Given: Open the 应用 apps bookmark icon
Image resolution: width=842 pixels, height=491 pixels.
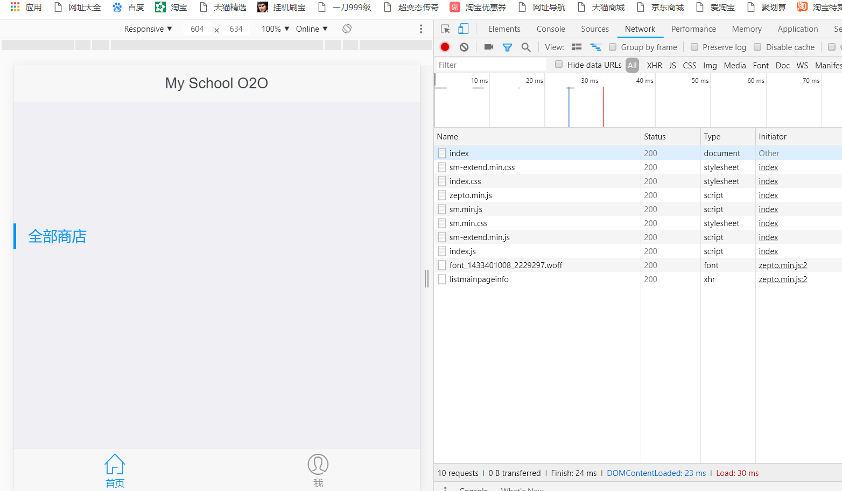Looking at the screenshot, I should 15,7.
